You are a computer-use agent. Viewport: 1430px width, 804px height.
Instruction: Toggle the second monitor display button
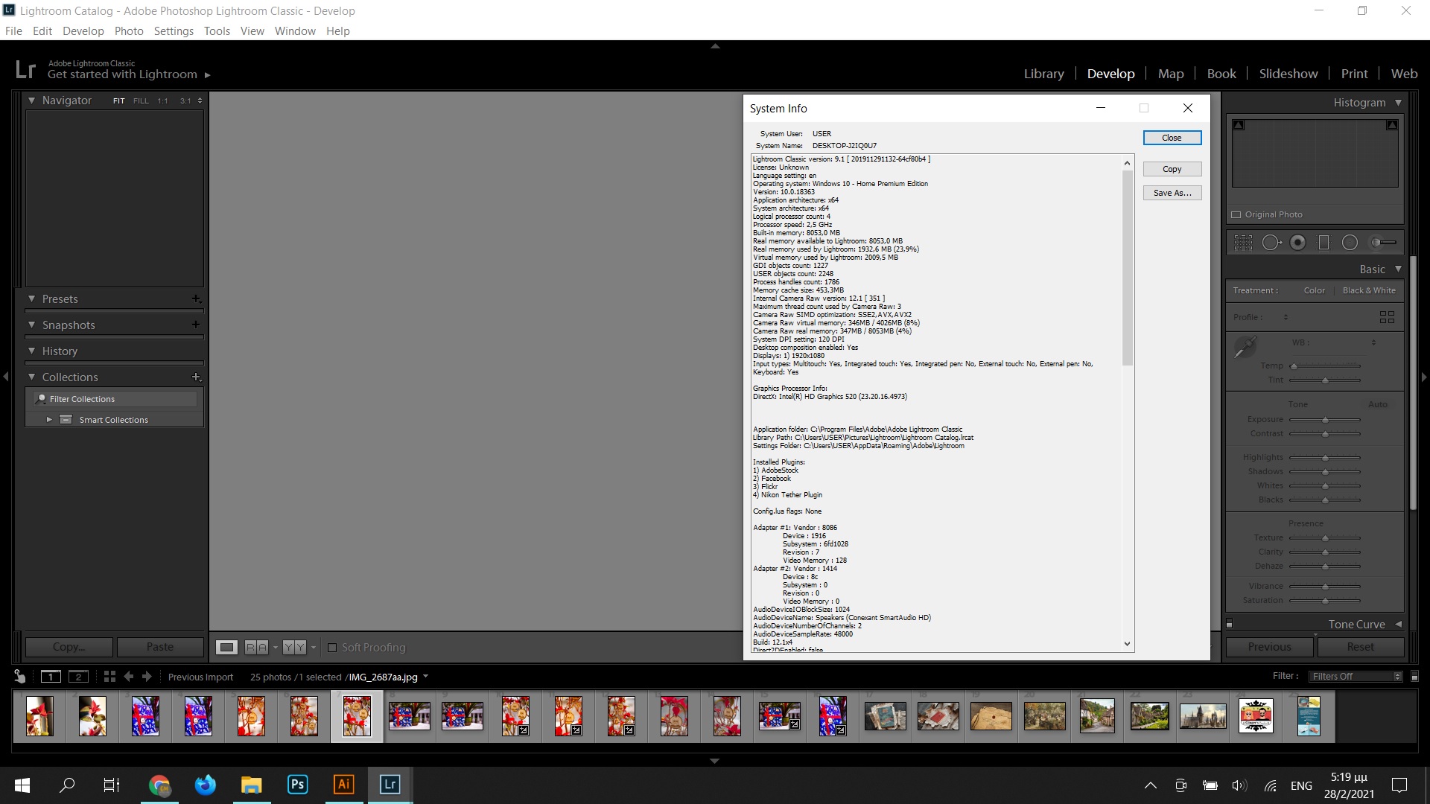78,677
